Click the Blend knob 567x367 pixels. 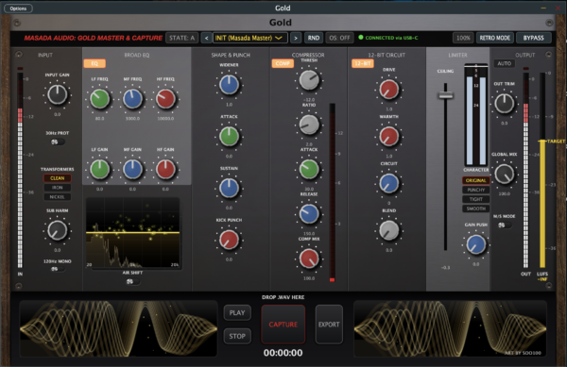[388, 230]
